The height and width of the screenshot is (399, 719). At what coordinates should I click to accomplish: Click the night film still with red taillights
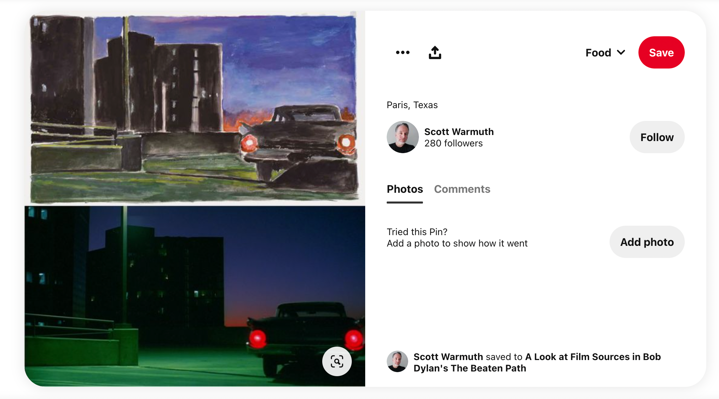(x=195, y=296)
